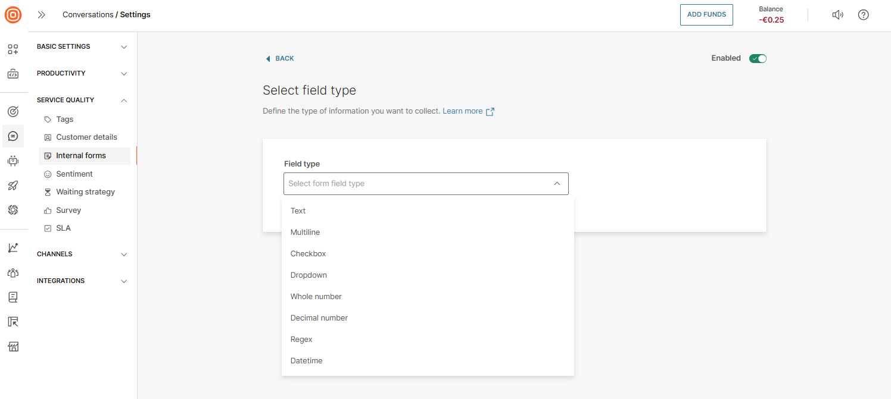Expand the Channels section
The image size is (891, 399).
[x=82, y=254]
